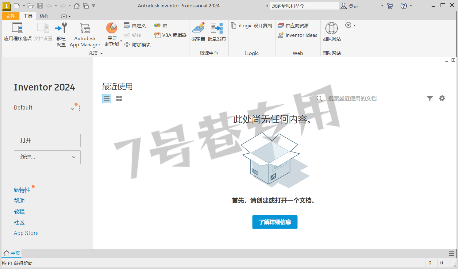Open the App Store link
Screen dimensions: 458x269
tap(26, 233)
